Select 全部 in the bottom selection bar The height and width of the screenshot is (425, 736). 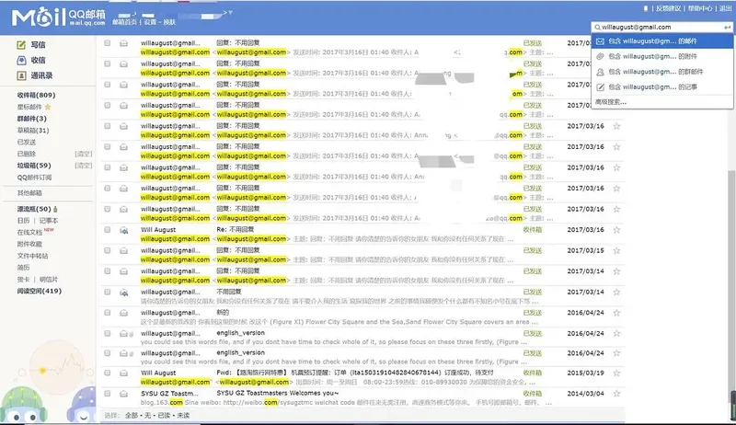pyautogui.click(x=132, y=416)
